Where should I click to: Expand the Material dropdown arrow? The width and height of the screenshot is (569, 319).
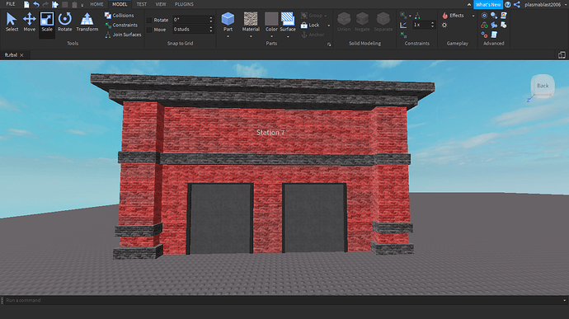251,36
